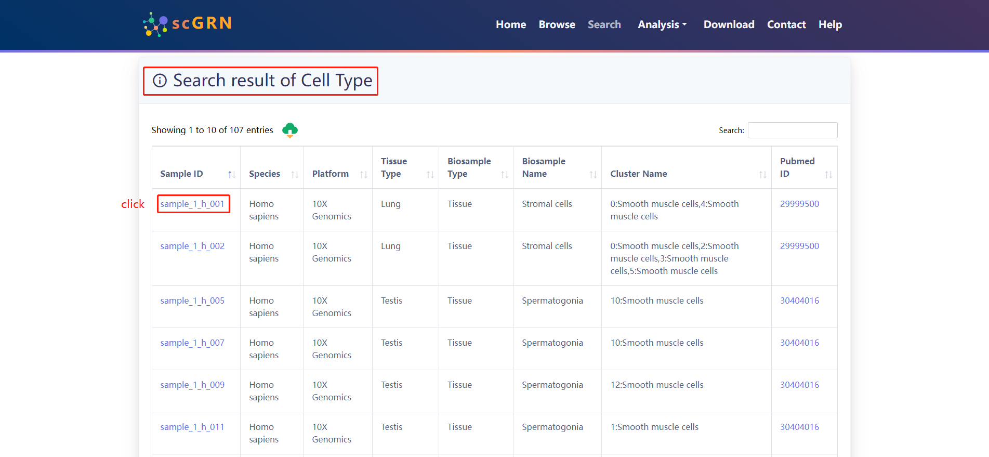The height and width of the screenshot is (457, 989).
Task: Sort table by Tissue Type arrows
Action: point(430,175)
